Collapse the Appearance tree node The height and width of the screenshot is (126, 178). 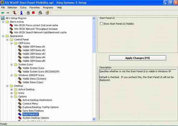click(3, 36)
